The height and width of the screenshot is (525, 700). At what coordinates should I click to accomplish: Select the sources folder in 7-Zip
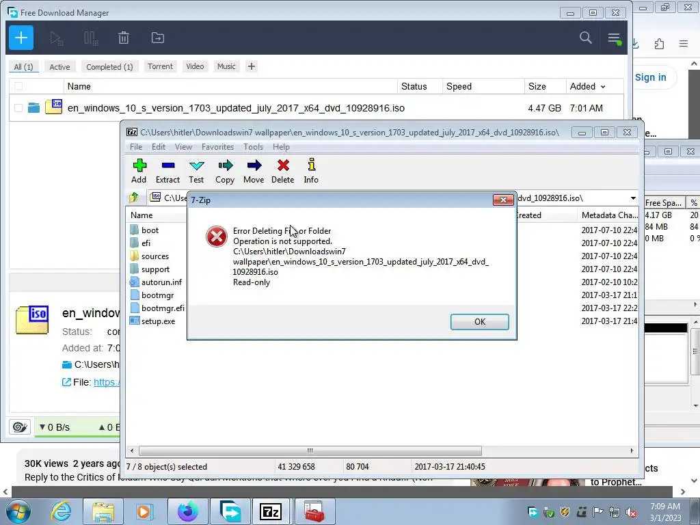click(x=155, y=257)
